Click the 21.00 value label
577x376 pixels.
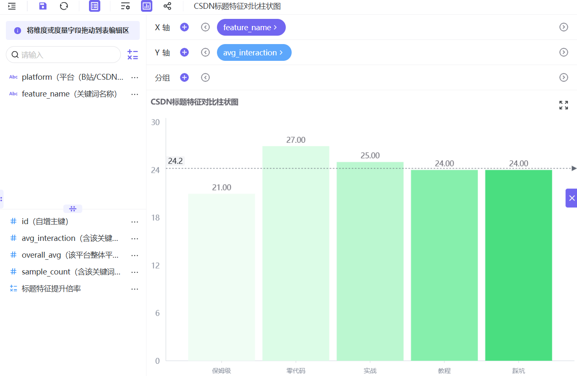click(x=222, y=188)
